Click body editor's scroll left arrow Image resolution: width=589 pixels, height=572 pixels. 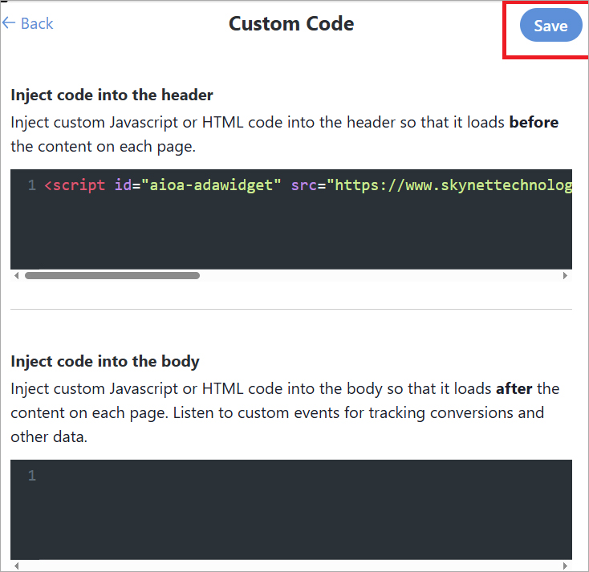coord(18,566)
